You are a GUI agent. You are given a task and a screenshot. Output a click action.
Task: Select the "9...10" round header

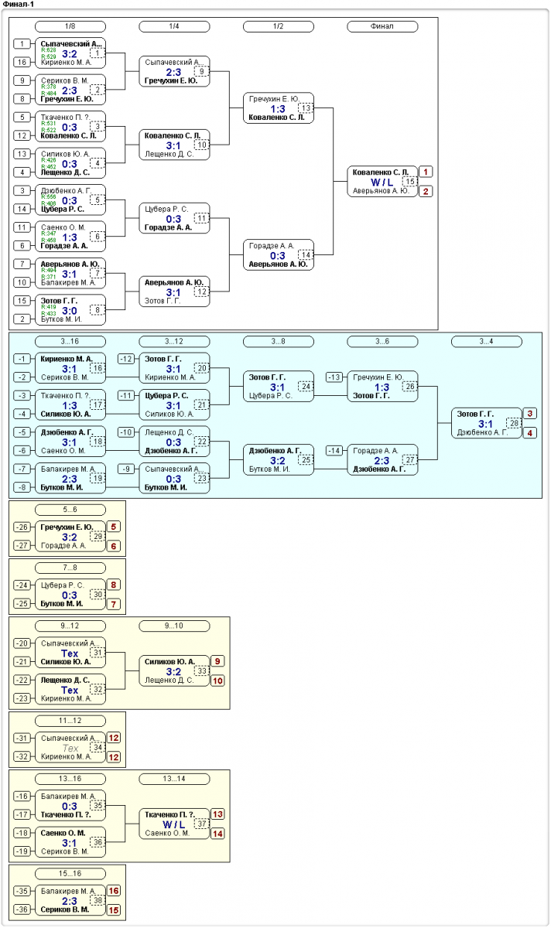click(x=174, y=624)
